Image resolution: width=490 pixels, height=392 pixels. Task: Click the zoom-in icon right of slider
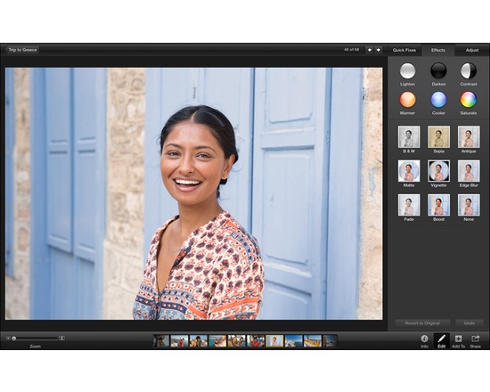(62, 338)
